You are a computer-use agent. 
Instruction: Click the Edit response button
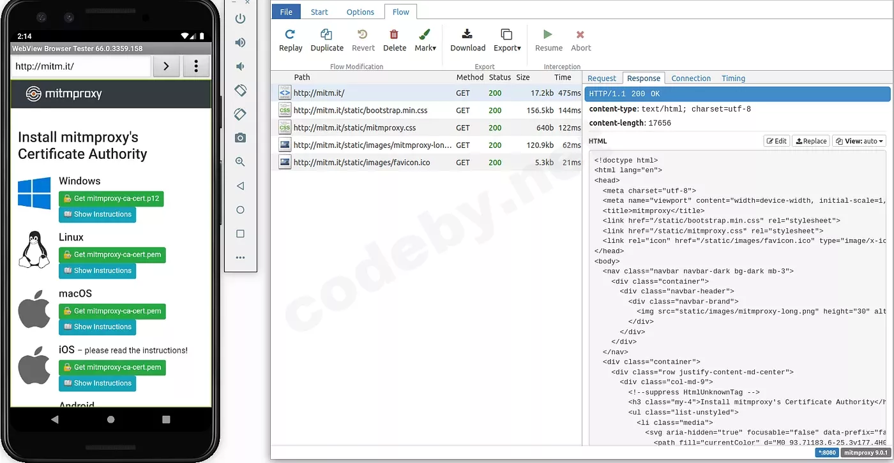click(777, 141)
